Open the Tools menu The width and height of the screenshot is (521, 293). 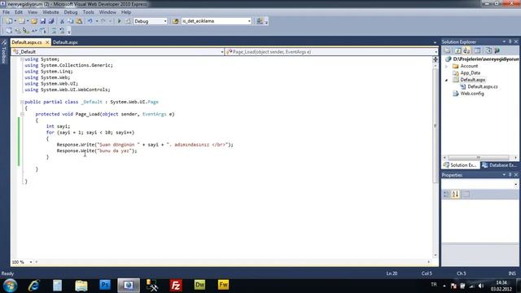pos(89,12)
